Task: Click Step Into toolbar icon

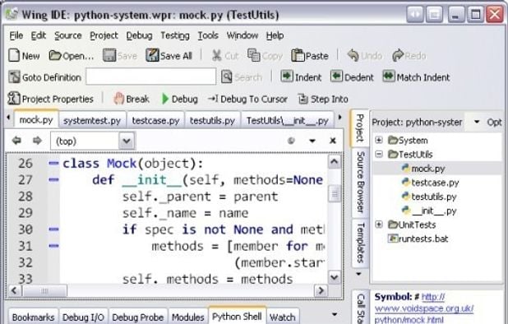Action: click(x=302, y=99)
